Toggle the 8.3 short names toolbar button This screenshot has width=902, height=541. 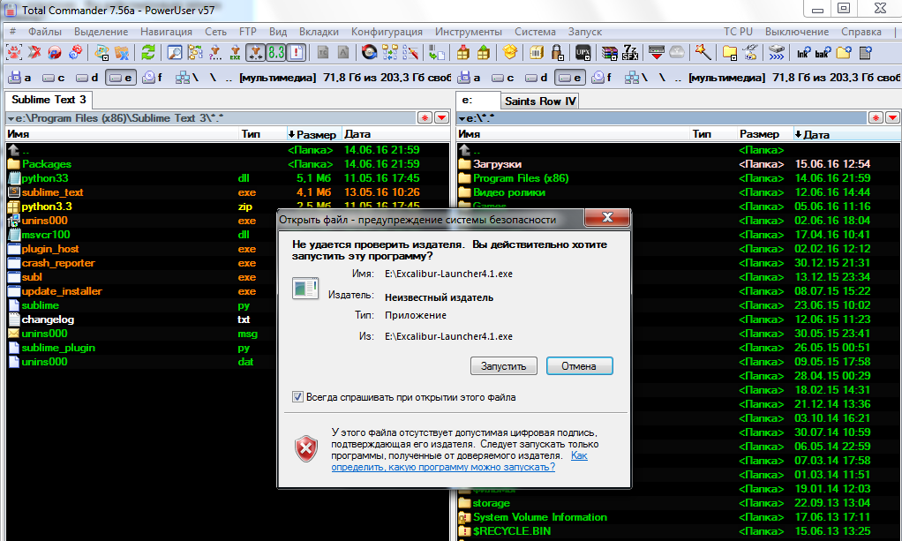tap(276, 53)
